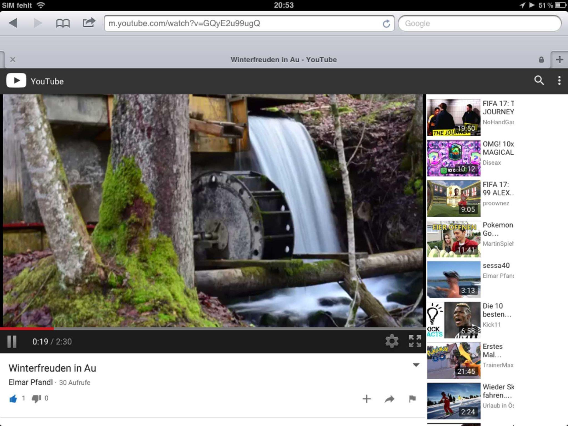
Task: Report the video with flag icon
Action: (412, 399)
